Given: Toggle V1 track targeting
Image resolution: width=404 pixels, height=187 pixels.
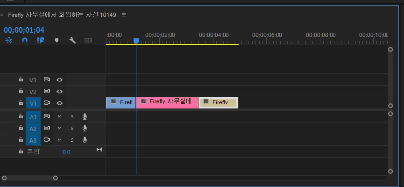Looking at the screenshot, I should [33, 103].
